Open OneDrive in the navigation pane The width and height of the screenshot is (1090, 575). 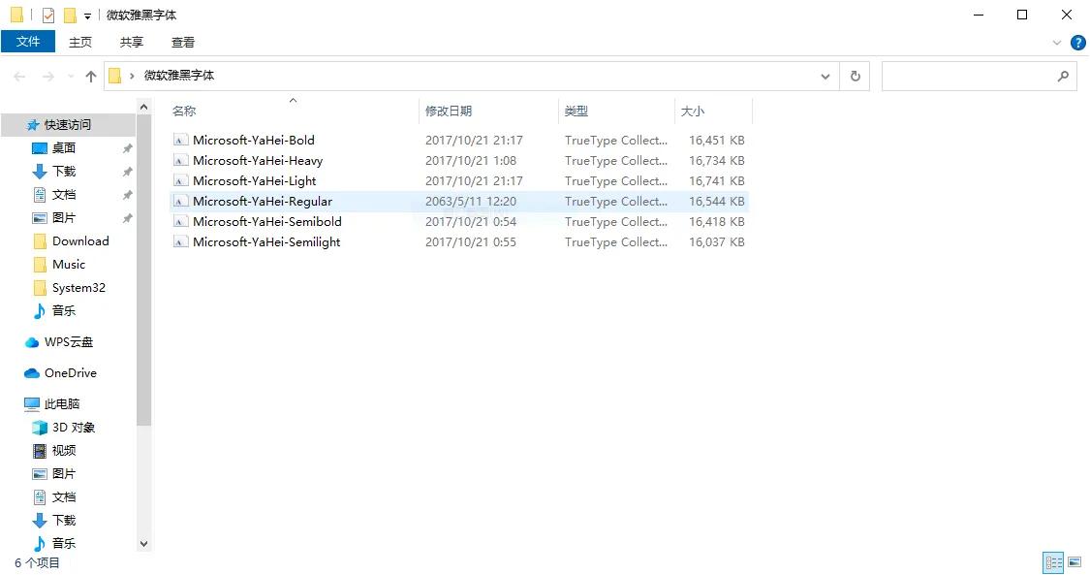70,373
